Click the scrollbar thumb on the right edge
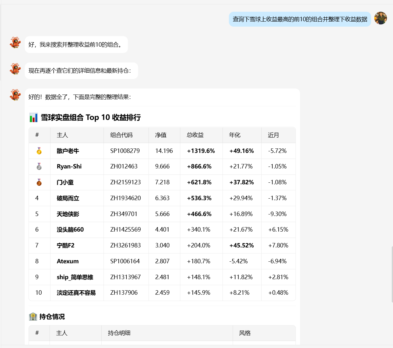The image size is (393, 348). click(x=392, y=274)
